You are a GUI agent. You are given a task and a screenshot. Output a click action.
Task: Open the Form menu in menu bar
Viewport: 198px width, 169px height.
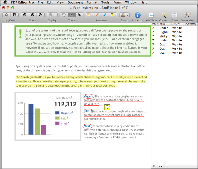tap(117, 2)
